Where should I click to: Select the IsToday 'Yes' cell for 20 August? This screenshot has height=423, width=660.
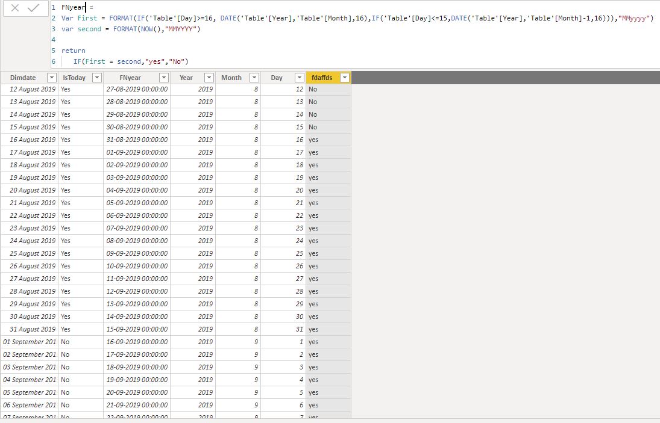pos(81,190)
